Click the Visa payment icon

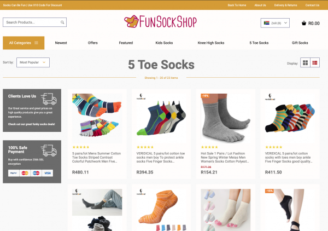[48, 173]
